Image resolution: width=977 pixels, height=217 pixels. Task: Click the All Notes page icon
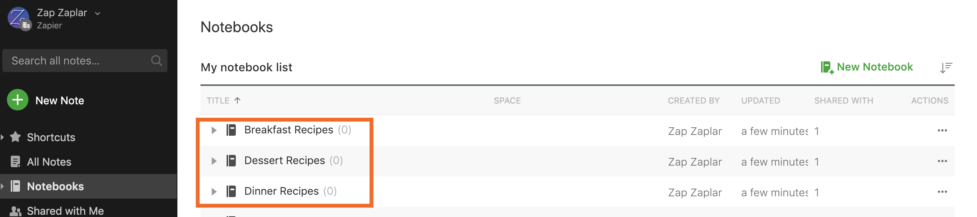tap(15, 161)
